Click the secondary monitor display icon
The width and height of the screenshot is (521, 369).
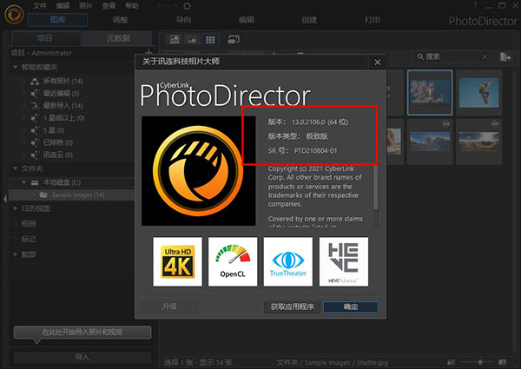[234, 40]
